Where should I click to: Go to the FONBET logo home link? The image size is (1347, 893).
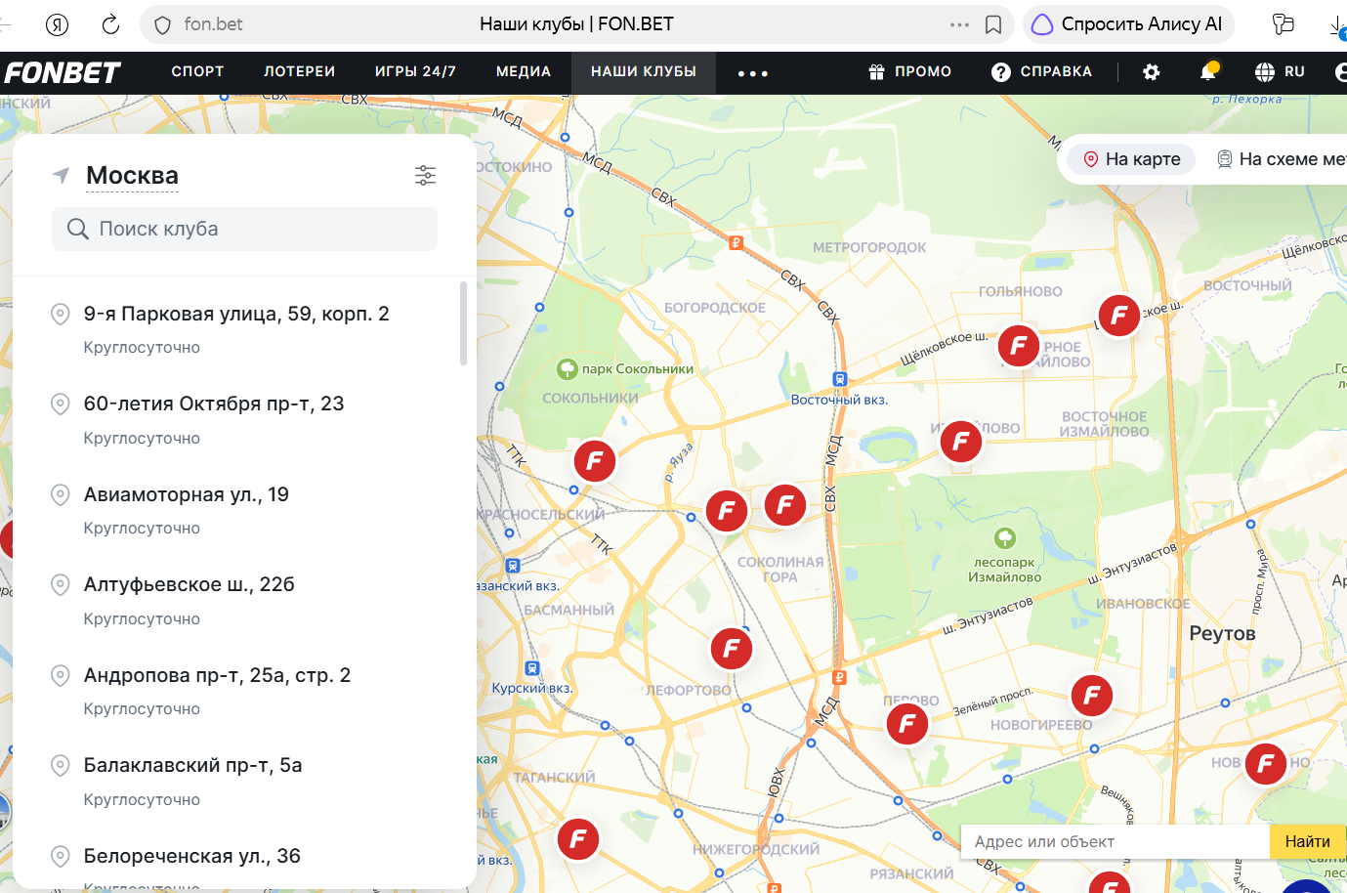[x=63, y=72]
